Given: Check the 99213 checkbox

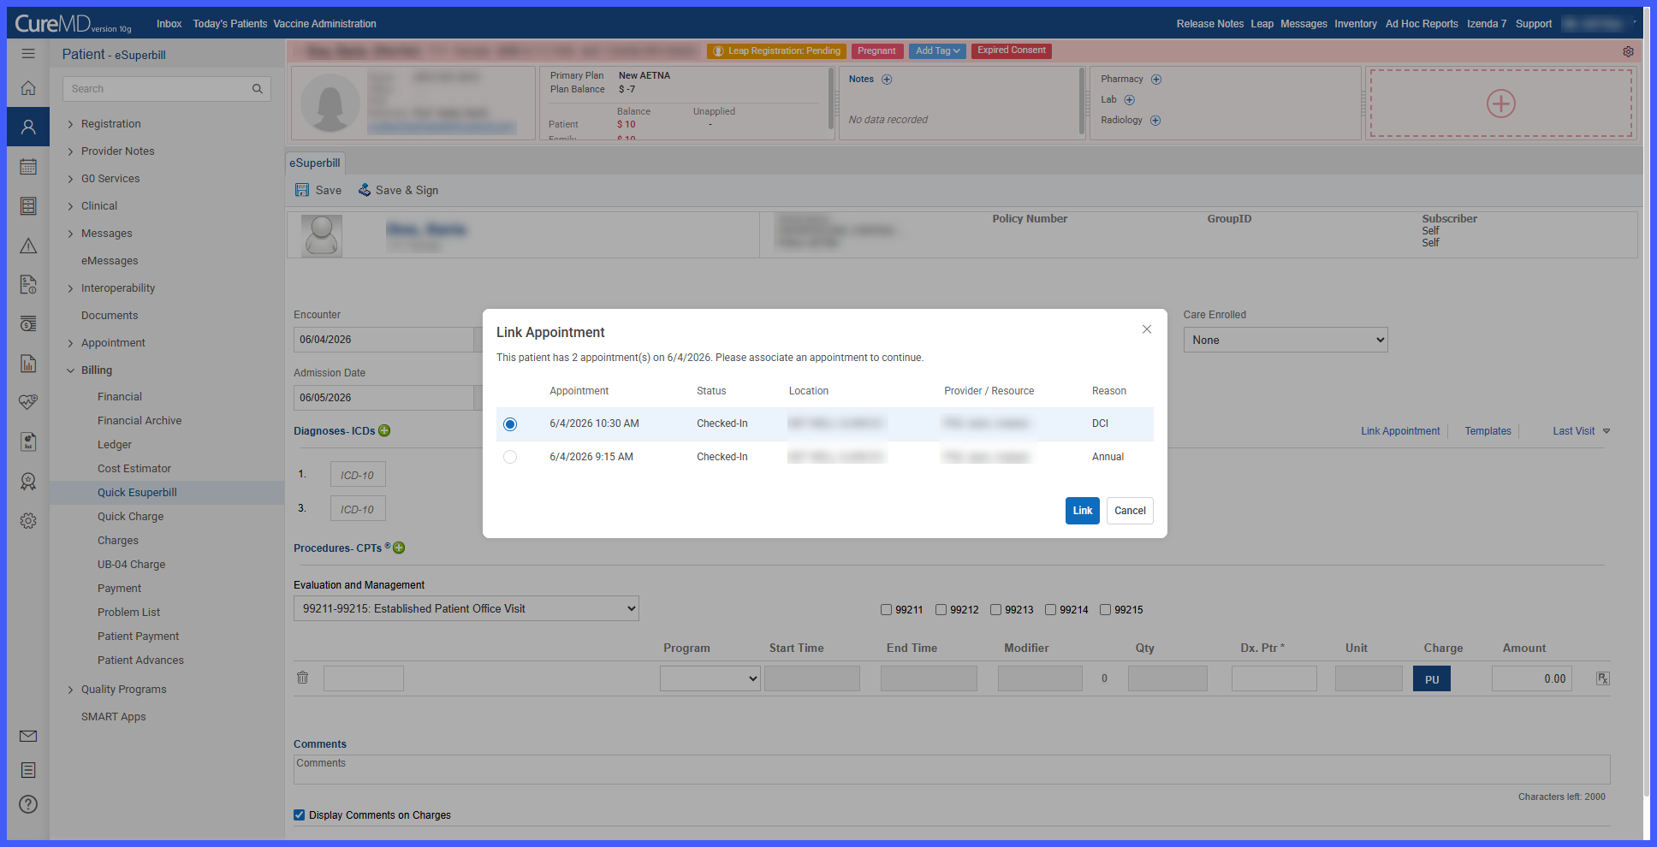Looking at the screenshot, I should (995, 610).
